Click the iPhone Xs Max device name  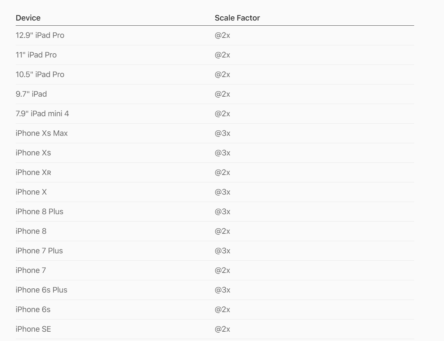click(x=42, y=133)
